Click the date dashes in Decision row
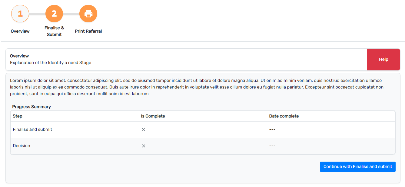405x187 pixels. (272, 146)
